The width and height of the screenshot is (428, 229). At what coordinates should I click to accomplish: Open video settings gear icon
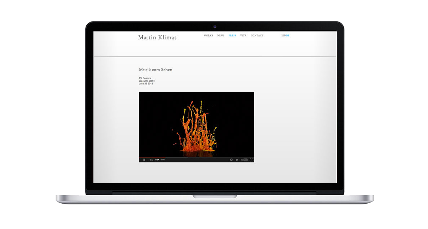[x=231, y=160]
